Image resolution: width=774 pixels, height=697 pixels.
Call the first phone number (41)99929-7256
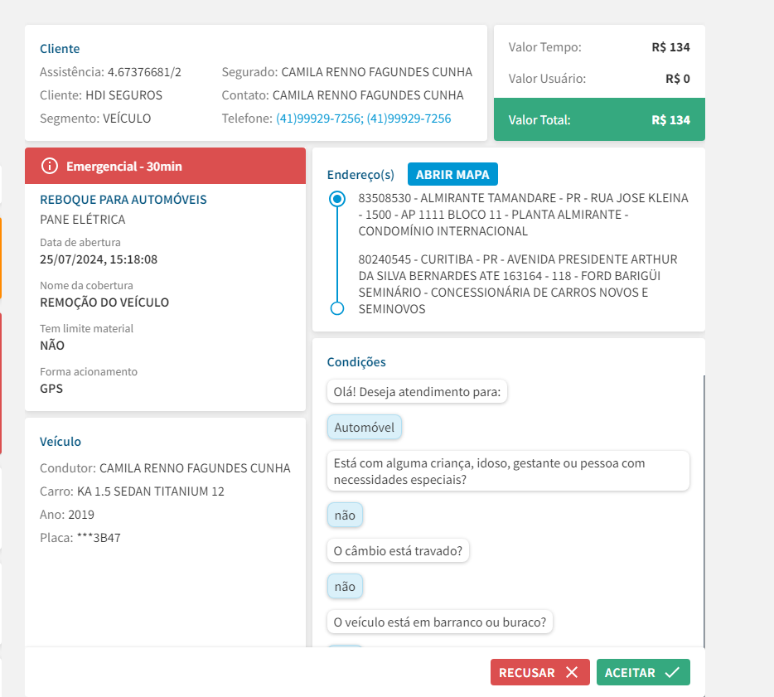(x=319, y=119)
